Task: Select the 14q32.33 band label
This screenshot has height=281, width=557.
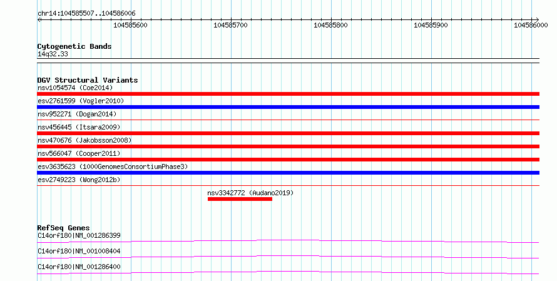Action: point(53,54)
